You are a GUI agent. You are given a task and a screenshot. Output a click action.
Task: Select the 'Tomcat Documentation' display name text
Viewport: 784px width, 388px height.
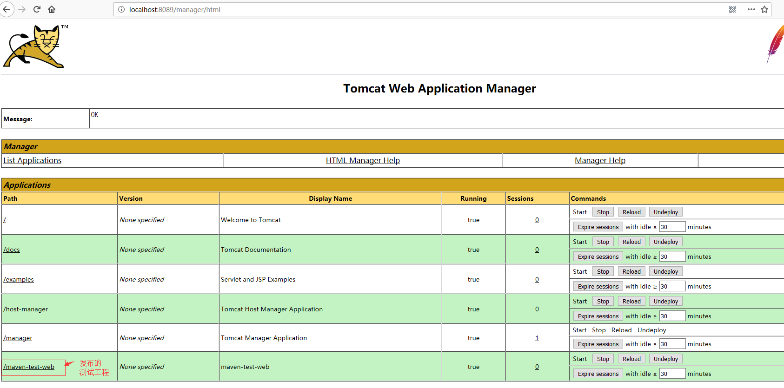click(x=256, y=250)
